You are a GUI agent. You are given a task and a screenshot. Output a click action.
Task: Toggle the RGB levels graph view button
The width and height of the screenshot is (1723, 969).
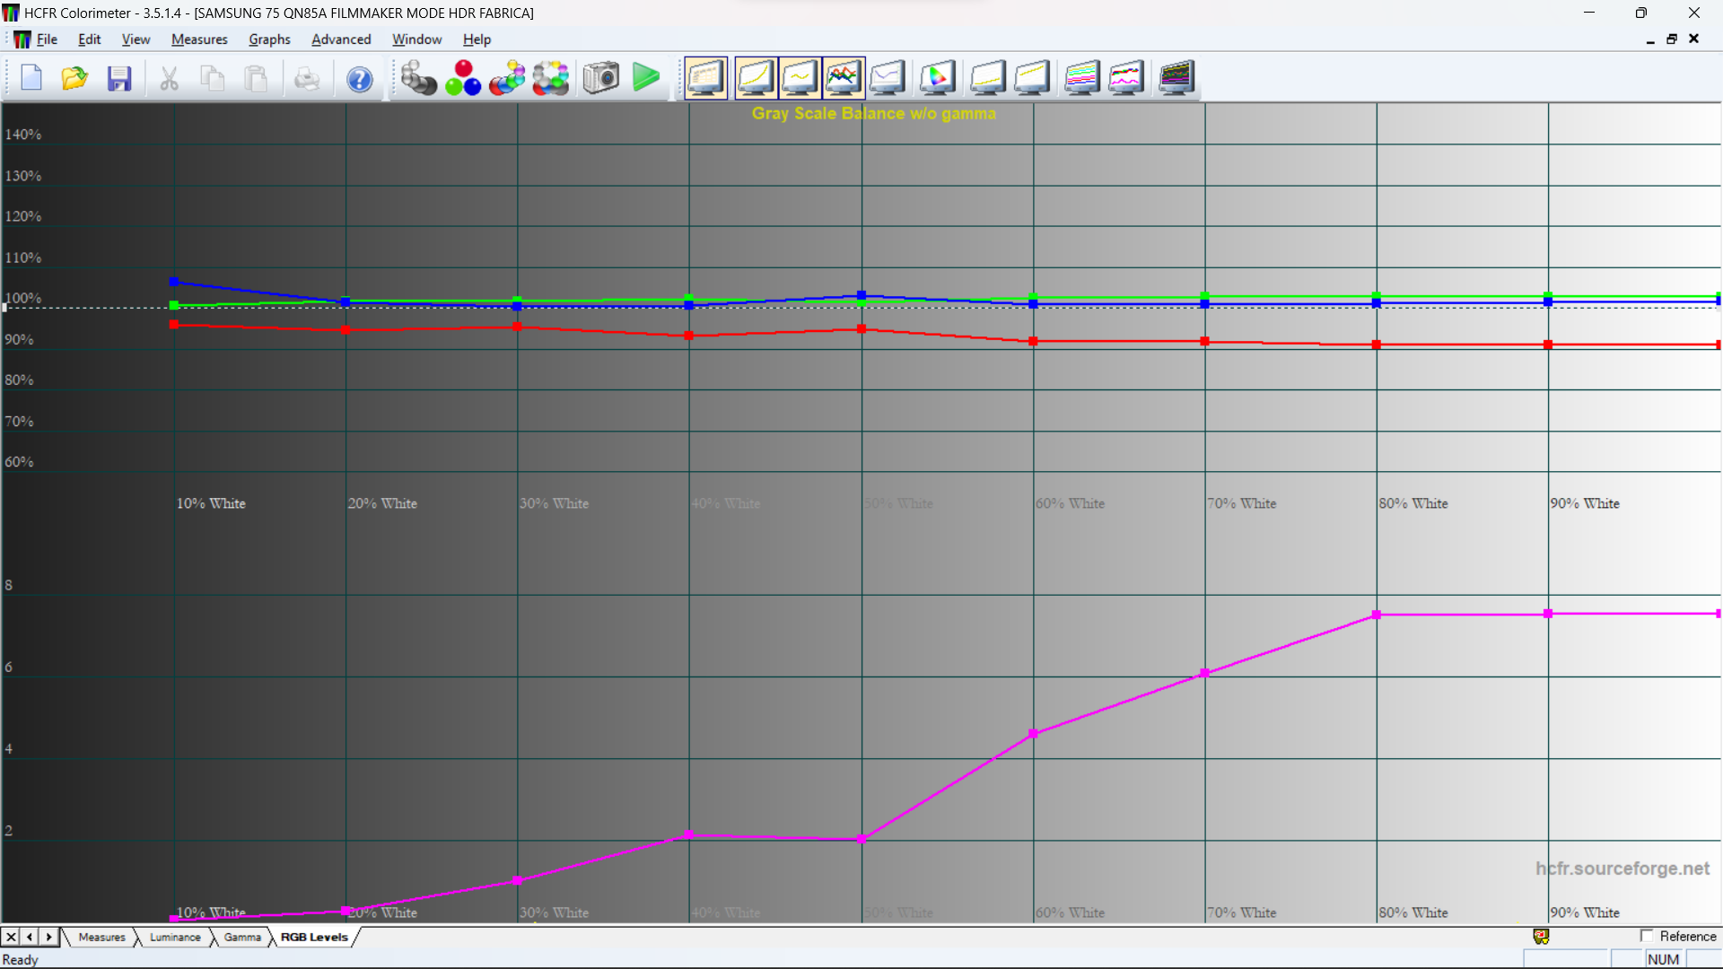(x=843, y=78)
